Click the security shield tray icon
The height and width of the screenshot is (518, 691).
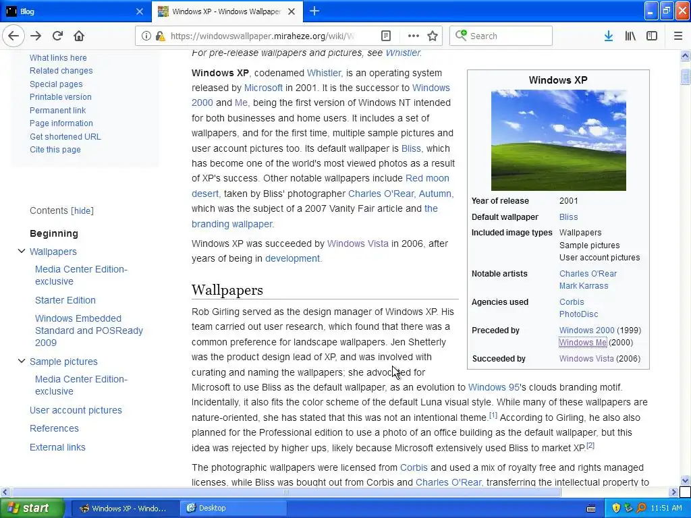(x=616, y=509)
